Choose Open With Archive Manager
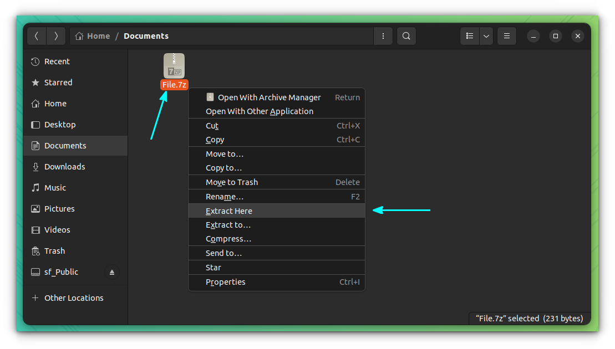The height and width of the screenshot is (349, 615). tap(270, 97)
